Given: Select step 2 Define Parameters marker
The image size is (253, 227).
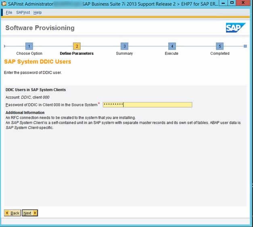Looking at the screenshot, I should (x=77, y=46).
